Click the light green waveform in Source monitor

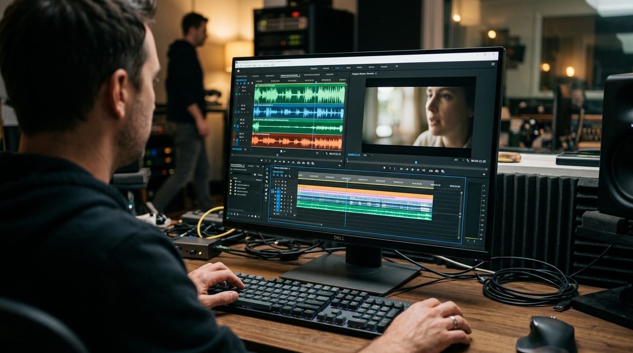coord(299,93)
